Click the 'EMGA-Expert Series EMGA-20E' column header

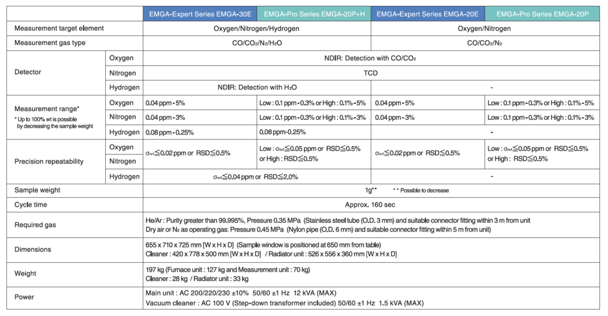(x=428, y=14)
